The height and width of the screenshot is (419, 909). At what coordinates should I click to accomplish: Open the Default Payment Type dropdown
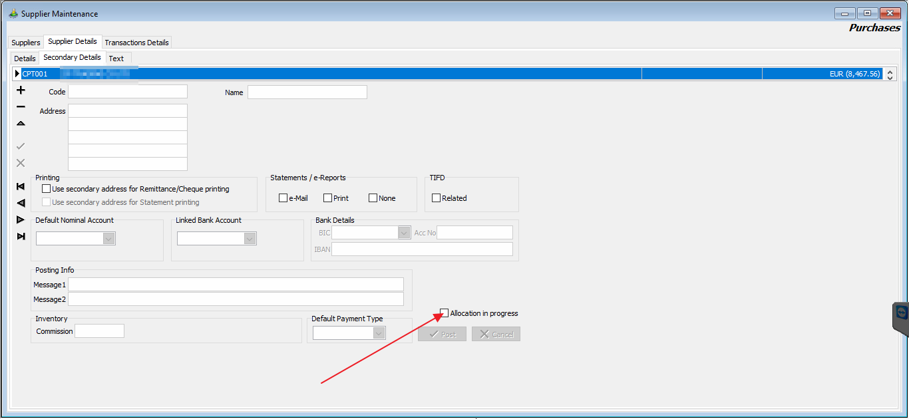379,333
